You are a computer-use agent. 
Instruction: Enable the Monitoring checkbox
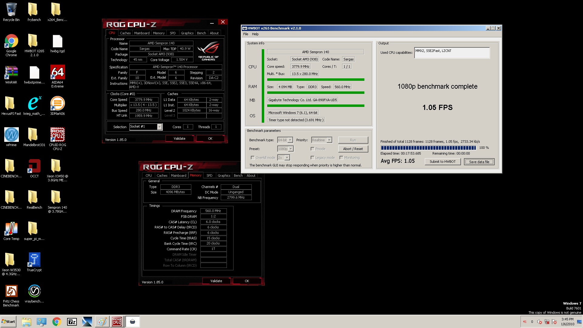[x=341, y=158]
